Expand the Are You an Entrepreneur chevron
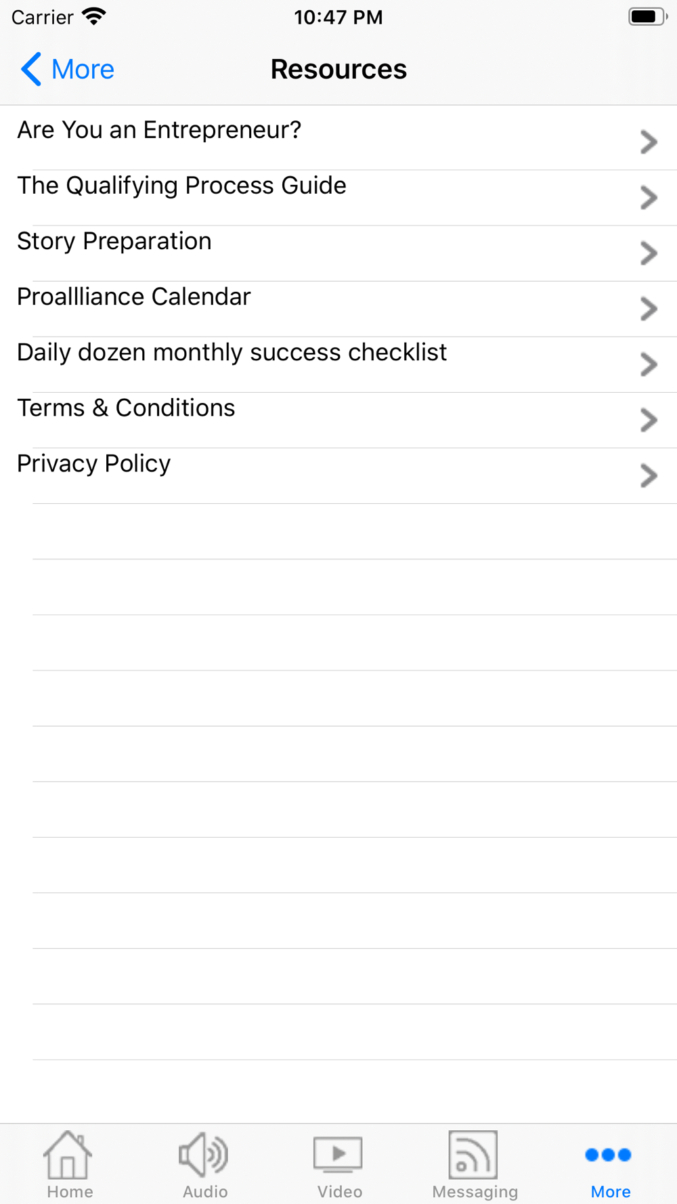This screenshot has height=1204, width=677. click(649, 142)
